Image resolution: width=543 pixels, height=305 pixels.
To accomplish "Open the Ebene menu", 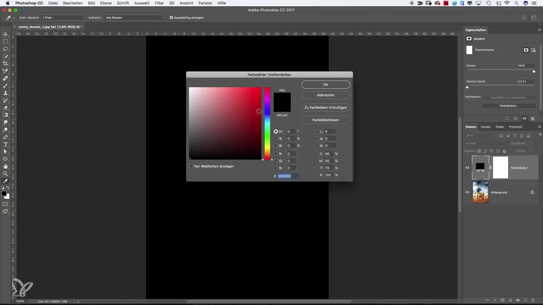I will pyautogui.click(x=106, y=3).
